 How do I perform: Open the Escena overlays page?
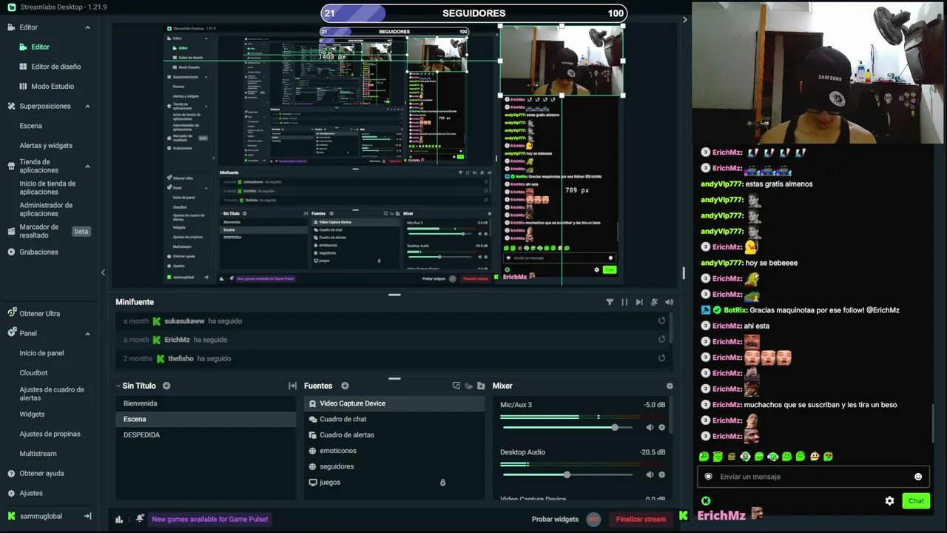click(30, 126)
